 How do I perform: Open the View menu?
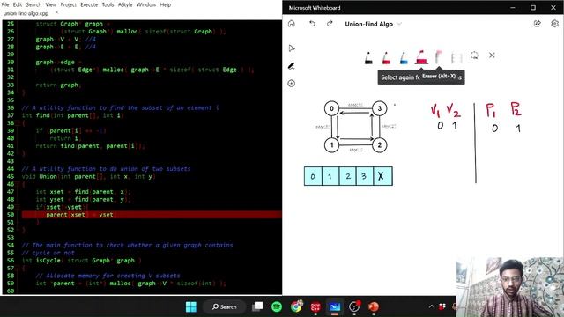51,4
